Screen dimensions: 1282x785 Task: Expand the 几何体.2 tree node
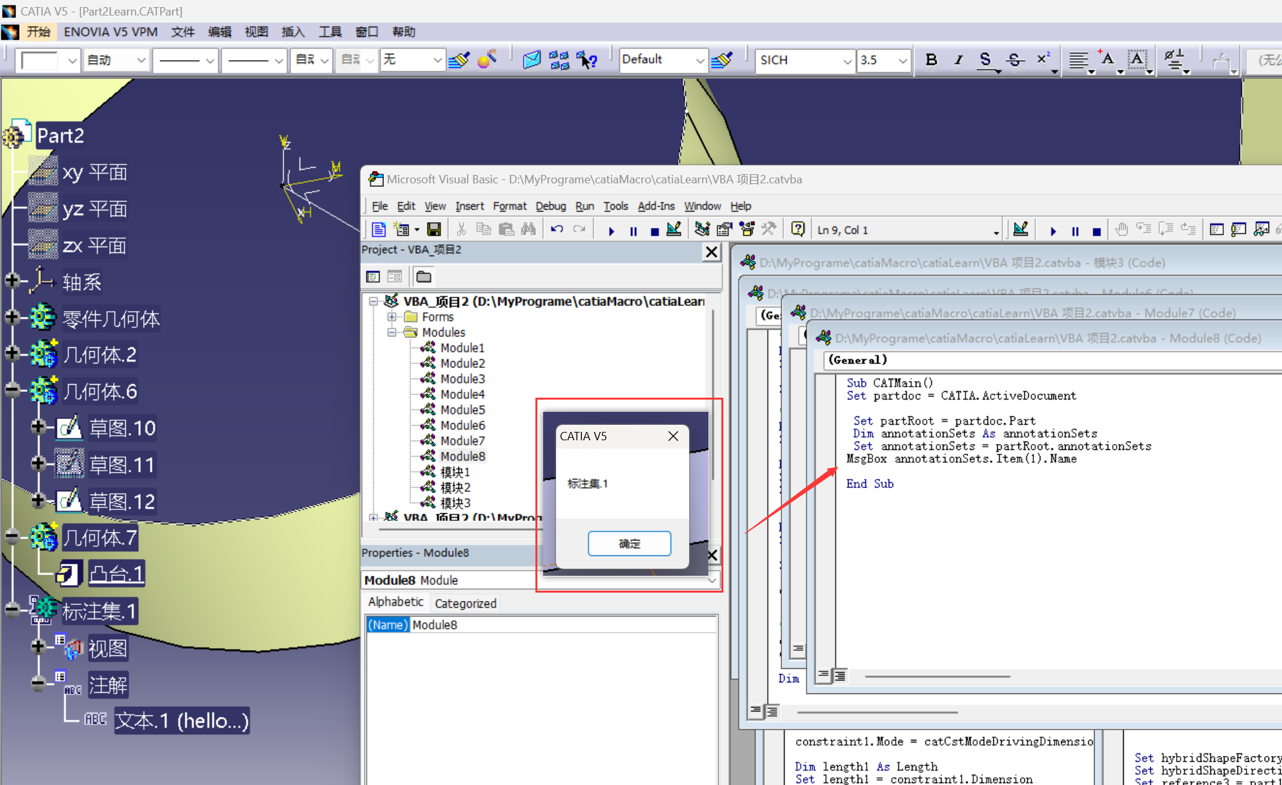tap(12, 352)
